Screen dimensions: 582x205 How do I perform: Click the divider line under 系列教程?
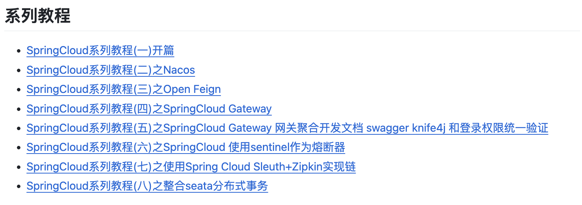click(x=292, y=31)
